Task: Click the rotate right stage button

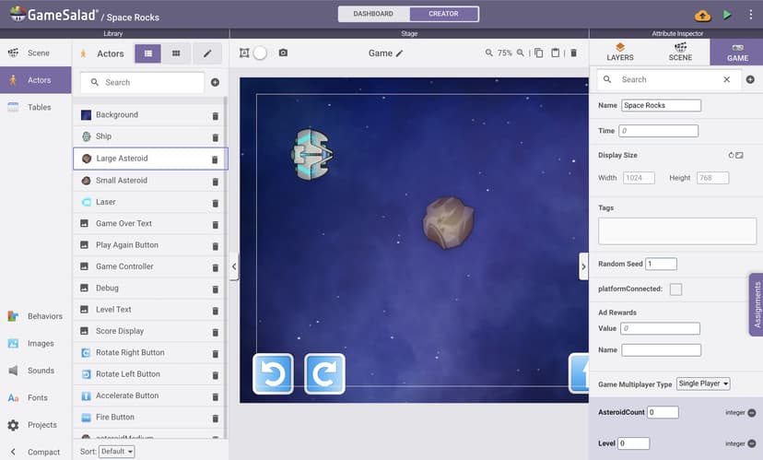Action: point(324,374)
